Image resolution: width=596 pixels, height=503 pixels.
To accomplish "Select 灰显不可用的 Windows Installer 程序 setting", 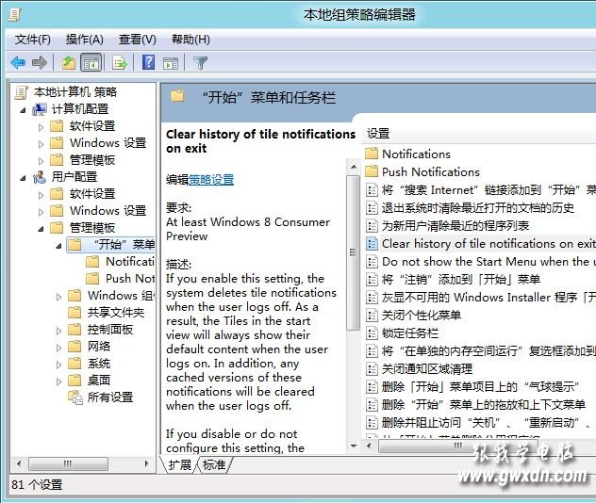I will pyautogui.click(x=488, y=298).
